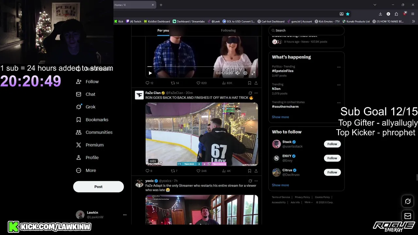The height and width of the screenshot is (235, 418).
Task: Open options for #southerncharm trend
Action: [339, 103]
